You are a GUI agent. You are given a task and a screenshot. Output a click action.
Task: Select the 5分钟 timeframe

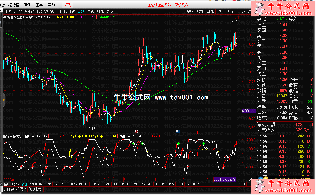click(29, 12)
